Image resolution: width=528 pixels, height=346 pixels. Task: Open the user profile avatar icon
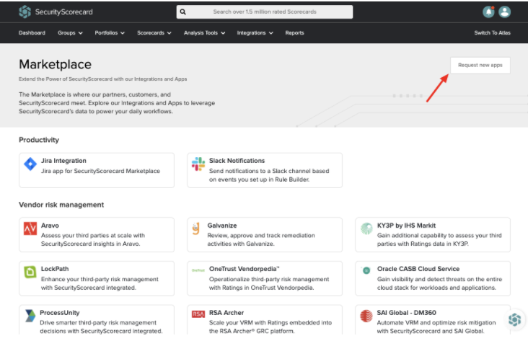504,12
